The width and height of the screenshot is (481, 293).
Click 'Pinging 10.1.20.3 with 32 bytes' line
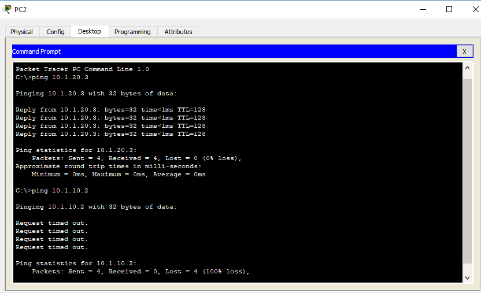[x=97, y=94]
